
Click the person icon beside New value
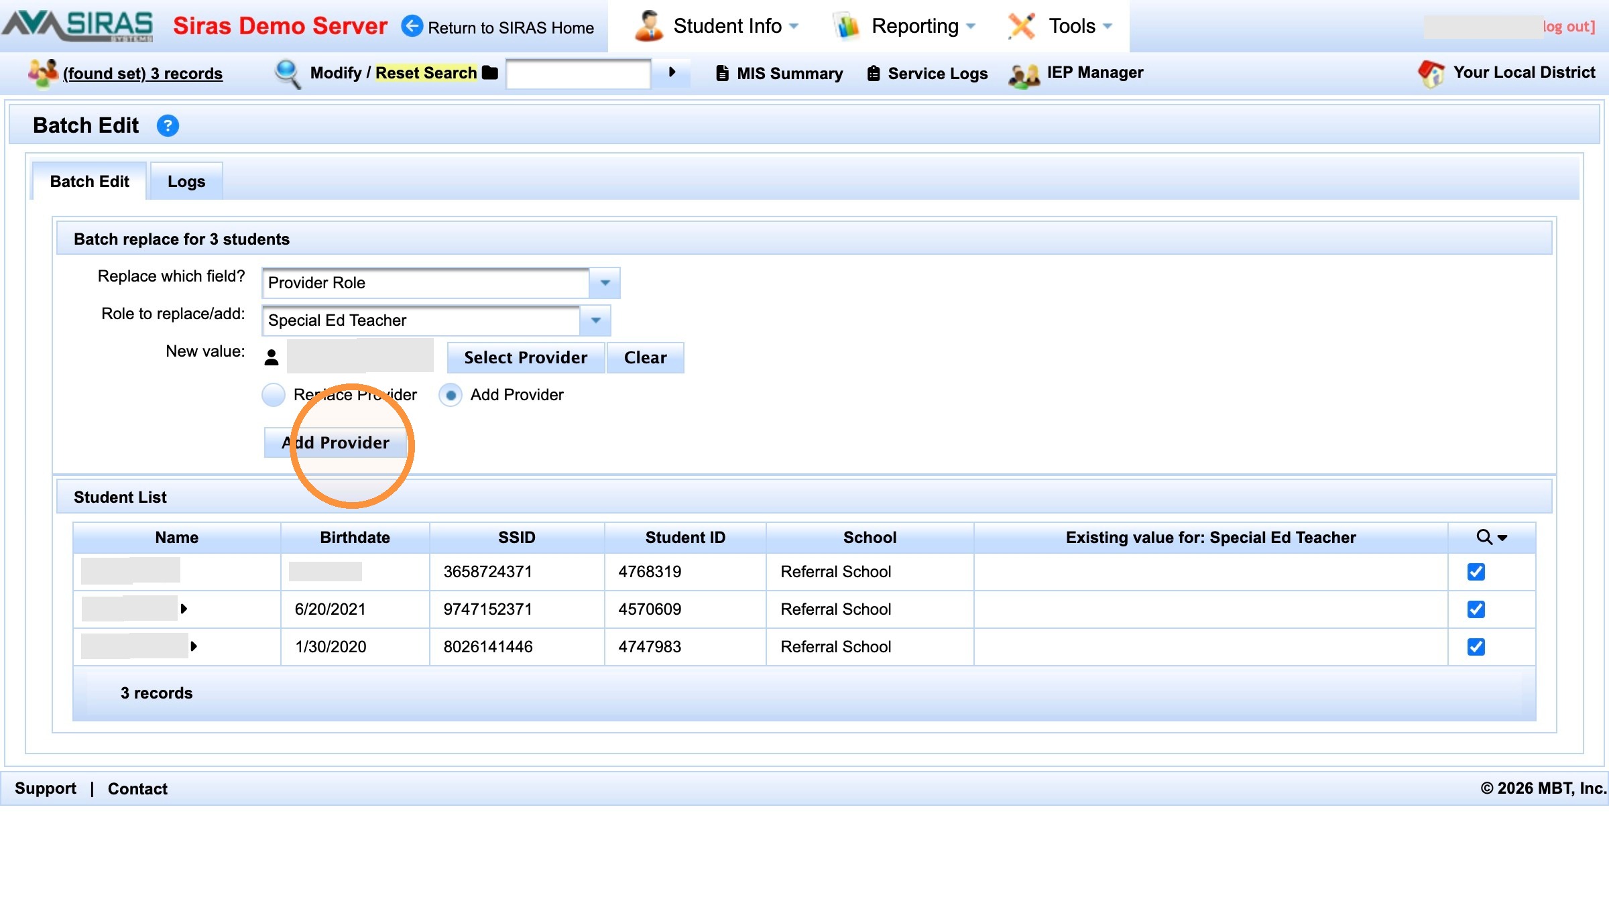(272, 357)
